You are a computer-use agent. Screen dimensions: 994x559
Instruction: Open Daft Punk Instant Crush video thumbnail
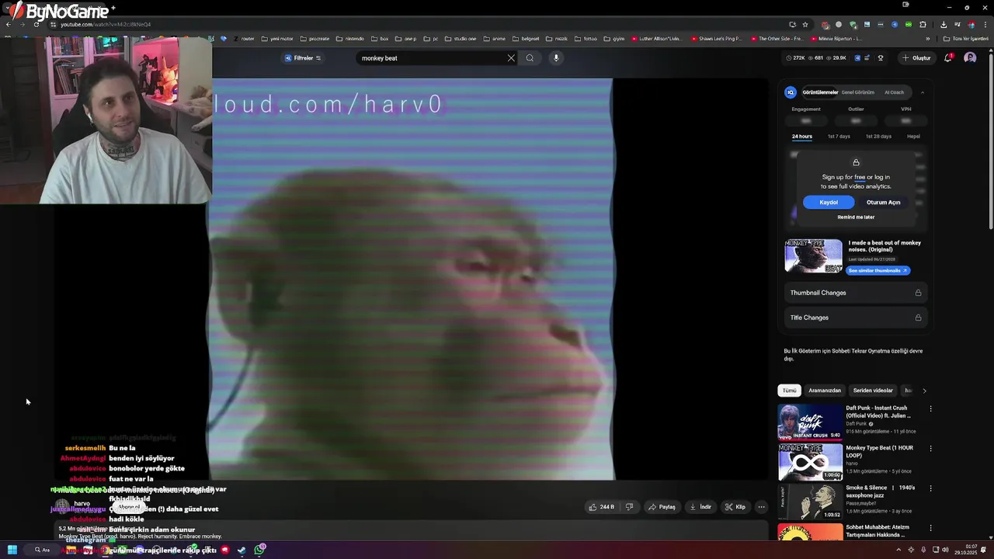(x=810, y=422)
